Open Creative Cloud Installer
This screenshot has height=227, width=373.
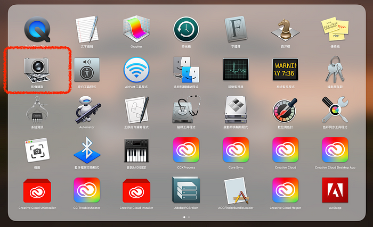(x=136, y=191)
